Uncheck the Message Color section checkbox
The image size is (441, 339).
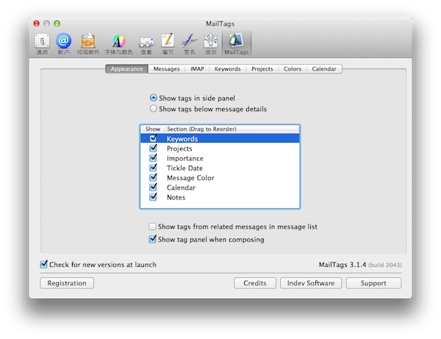(154, 177)
